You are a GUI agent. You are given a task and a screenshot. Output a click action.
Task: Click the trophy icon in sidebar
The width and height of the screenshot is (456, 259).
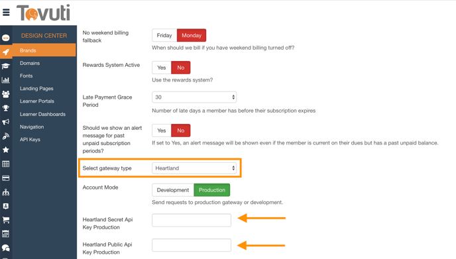coord(6,108)
